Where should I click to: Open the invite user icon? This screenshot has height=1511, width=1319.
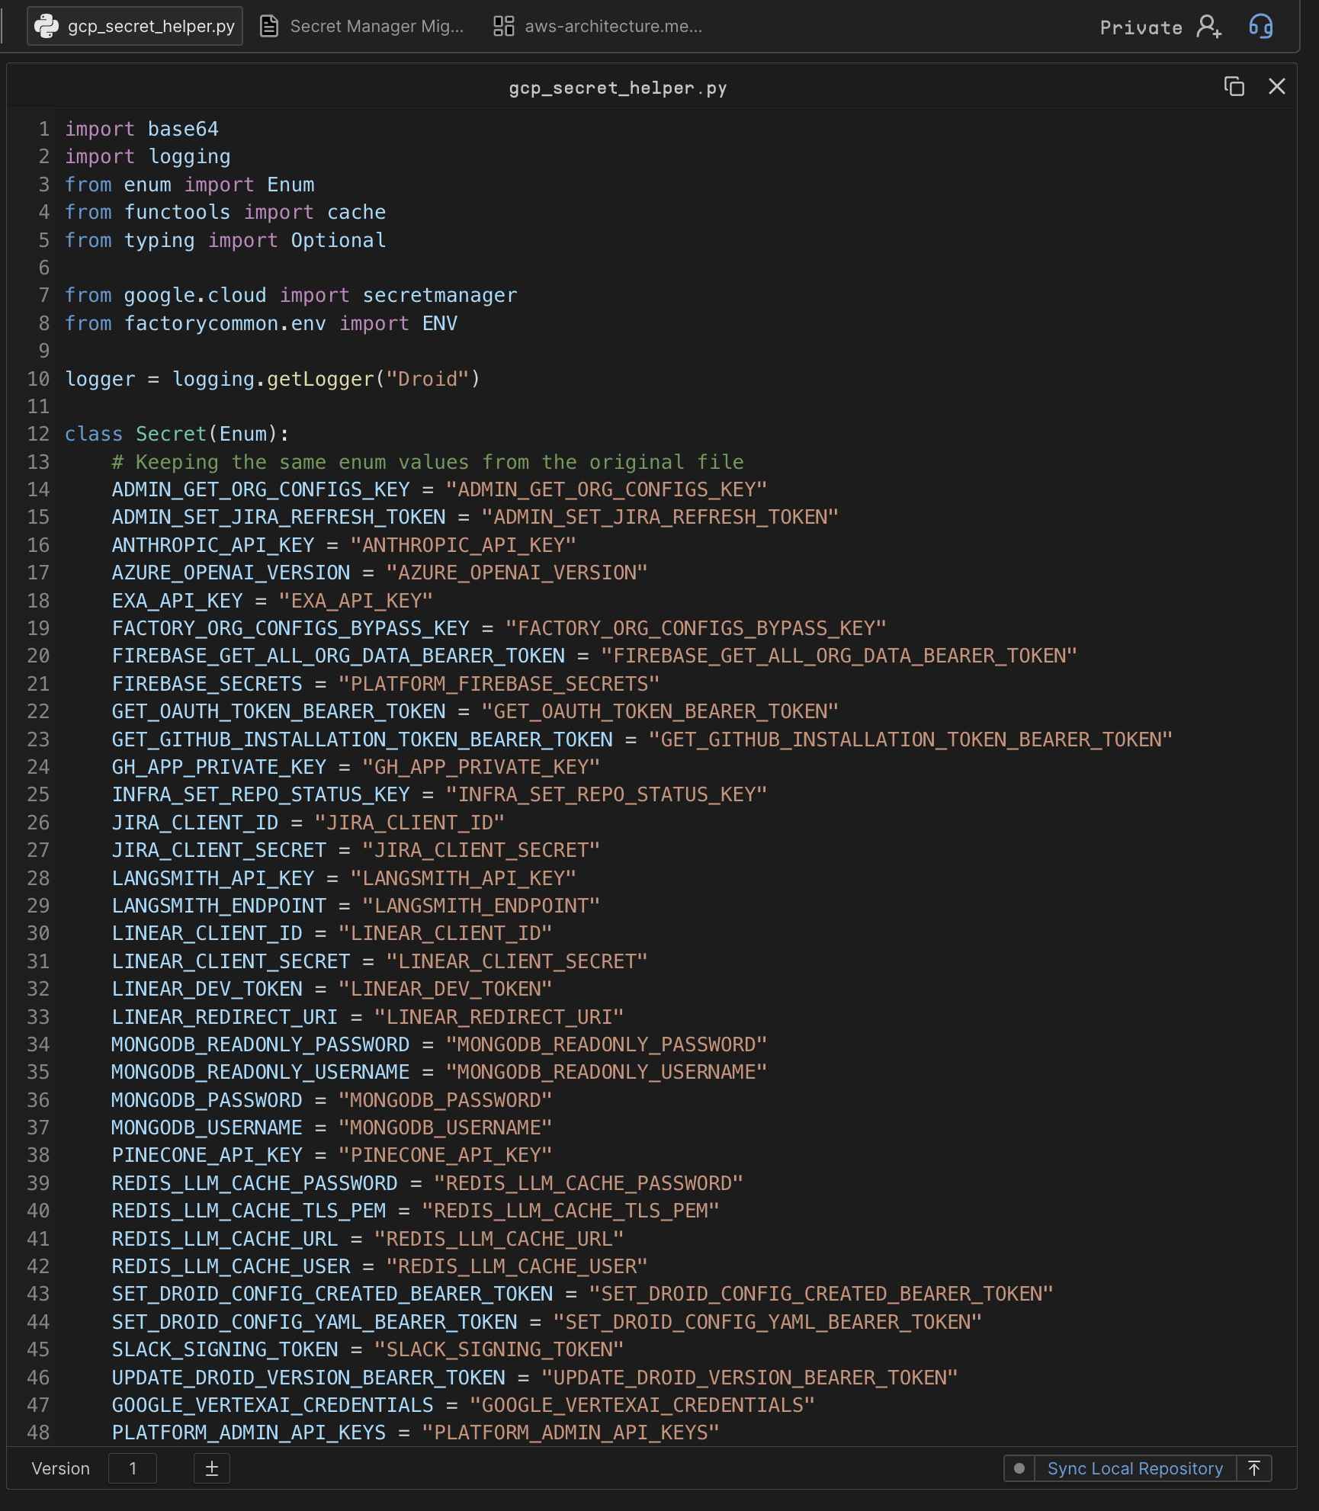(x=1208, y=26)
